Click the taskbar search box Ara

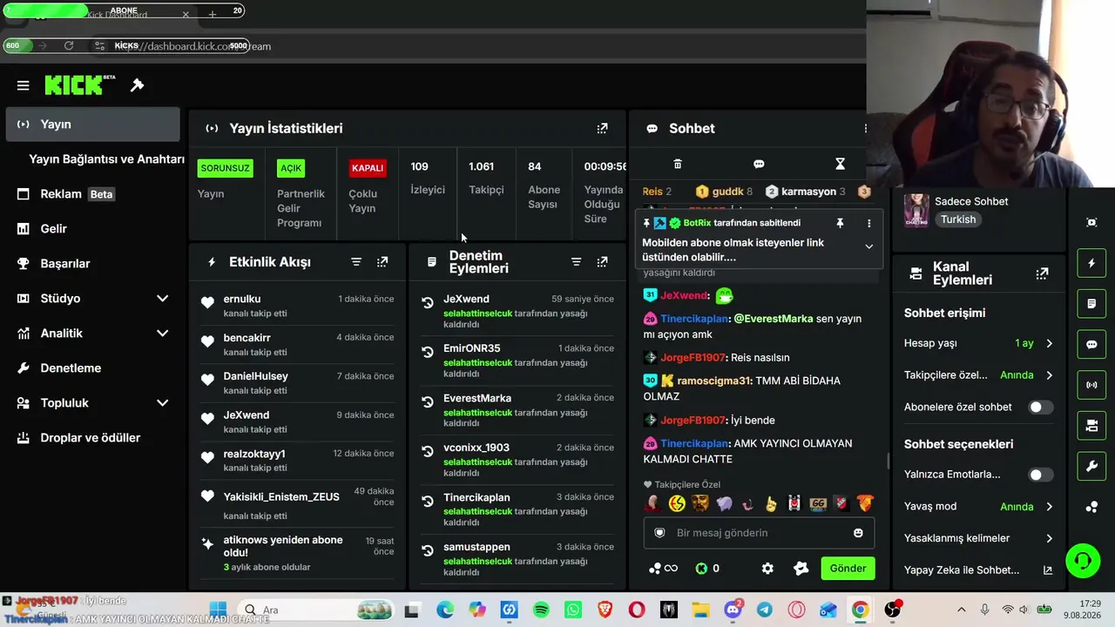(316, 610)
